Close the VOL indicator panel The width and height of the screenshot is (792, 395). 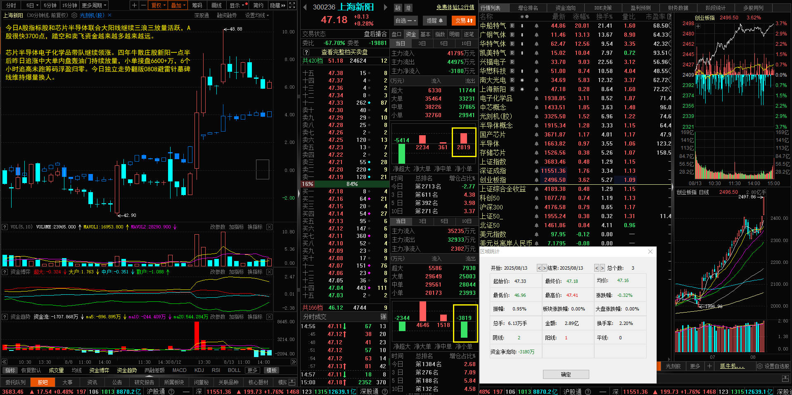coord(269,227)
